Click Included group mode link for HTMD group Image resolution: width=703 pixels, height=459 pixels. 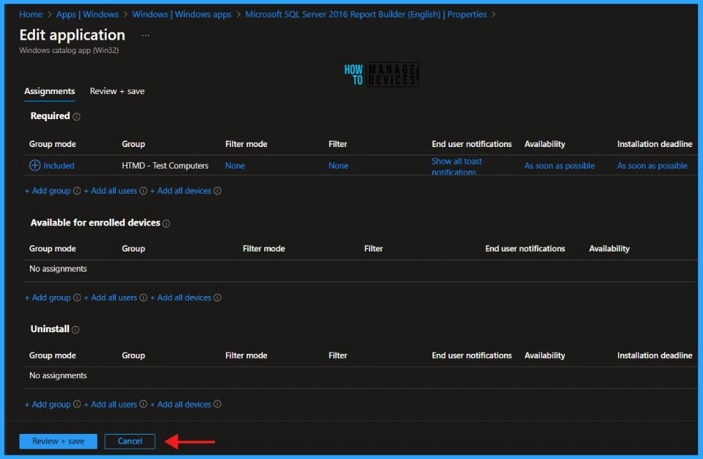[59, 166]
